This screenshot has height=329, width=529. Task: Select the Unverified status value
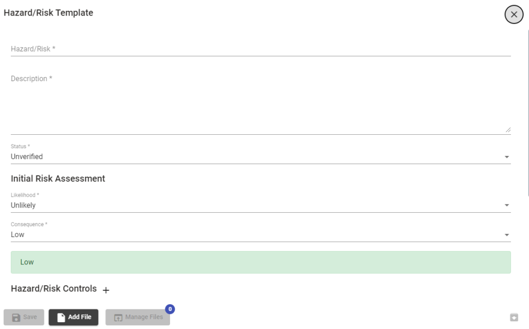coord(27,156)
